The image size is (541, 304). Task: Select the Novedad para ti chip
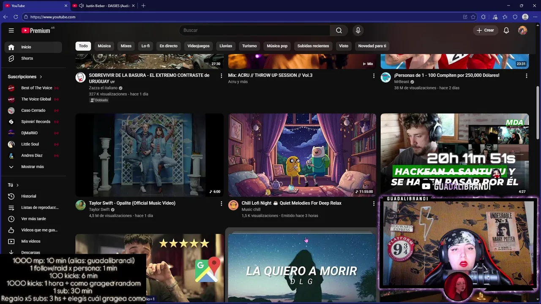372,46
